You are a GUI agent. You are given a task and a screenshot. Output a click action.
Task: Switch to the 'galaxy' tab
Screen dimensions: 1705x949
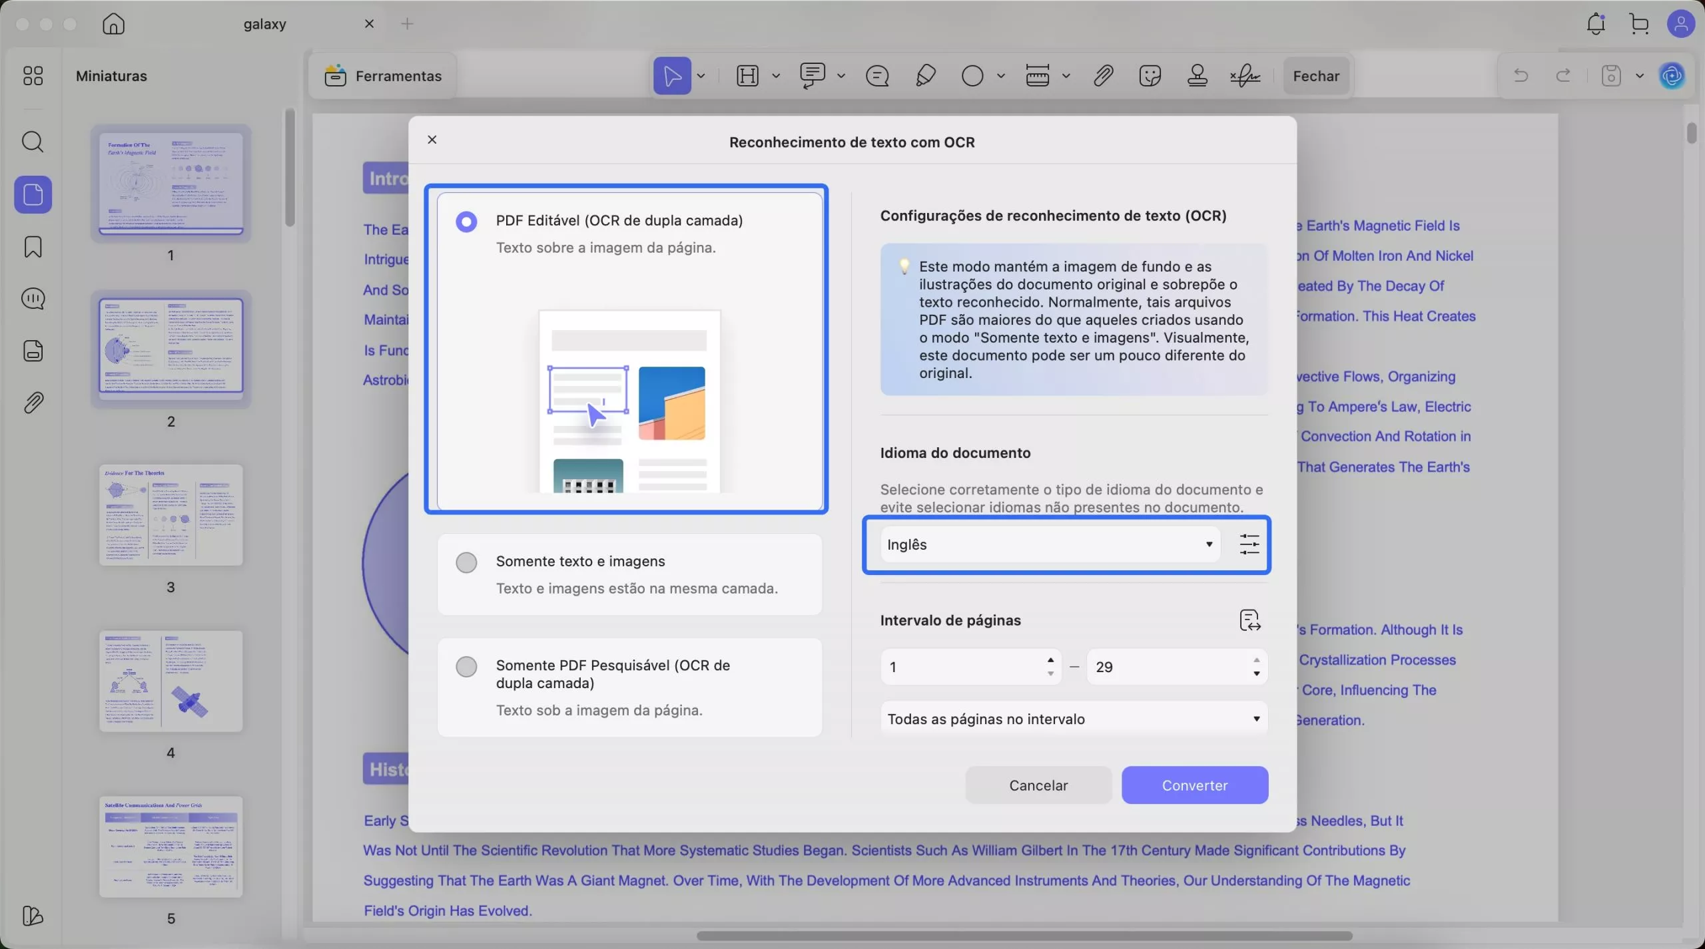(x=266, y=24)
